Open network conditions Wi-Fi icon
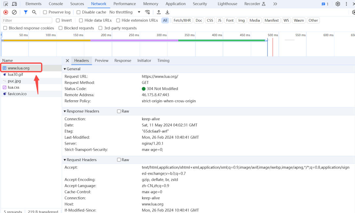 (148, 12)
